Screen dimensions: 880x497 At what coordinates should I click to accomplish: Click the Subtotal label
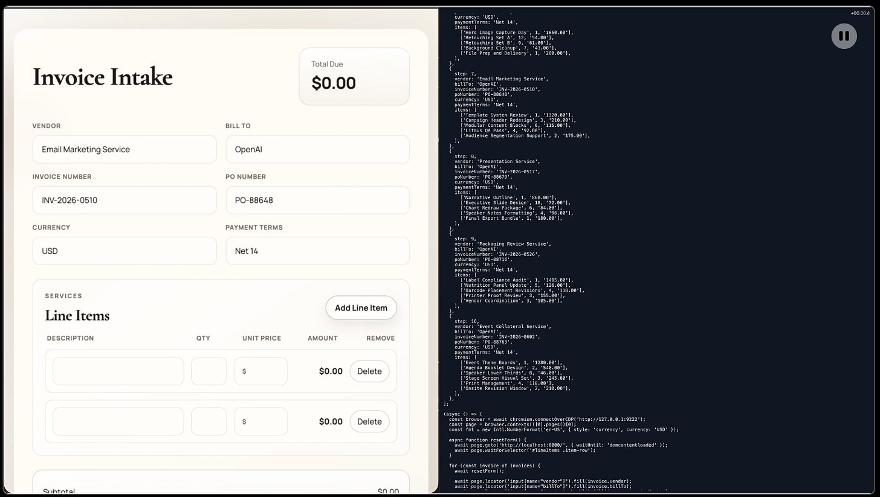(59, 492)
